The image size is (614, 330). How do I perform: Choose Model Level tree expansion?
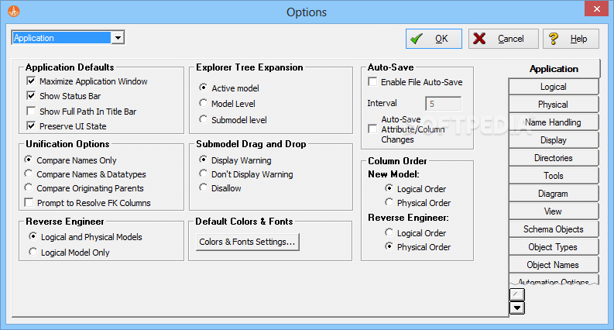pyautogui.click(x=204, y=104)
